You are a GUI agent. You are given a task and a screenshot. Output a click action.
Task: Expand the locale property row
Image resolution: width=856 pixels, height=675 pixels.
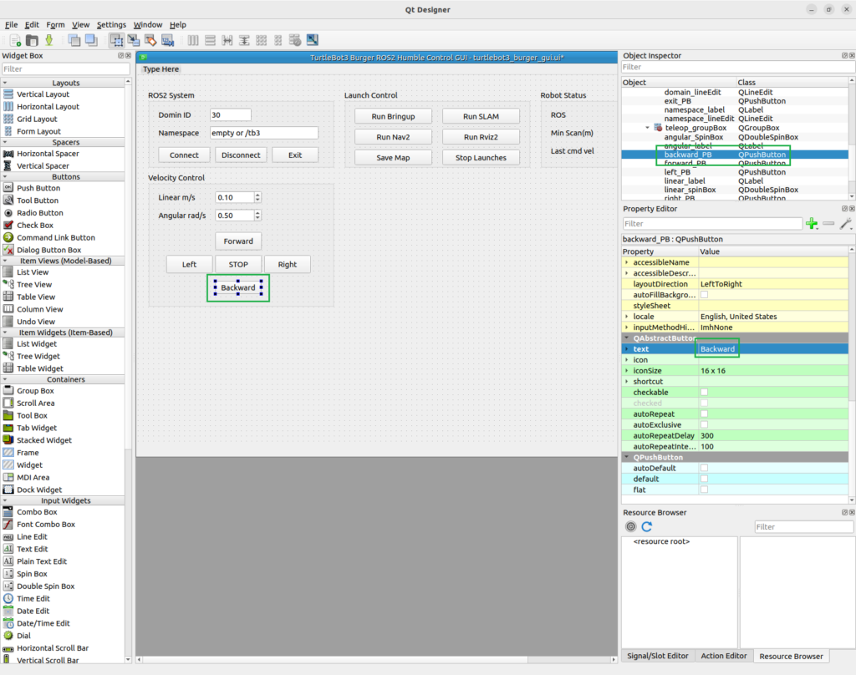pos(627,317)
